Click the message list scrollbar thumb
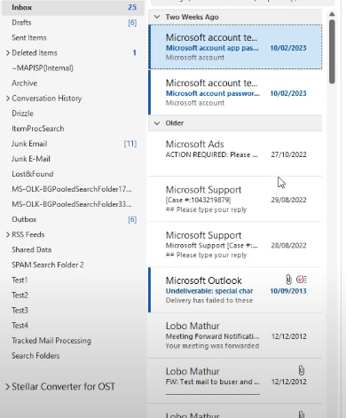 click(332, 51)
